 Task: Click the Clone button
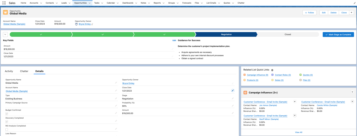[344, 13]
